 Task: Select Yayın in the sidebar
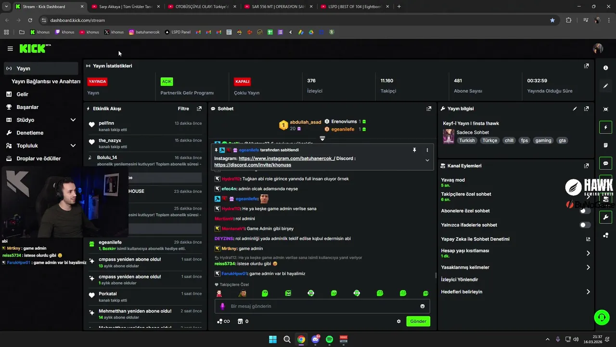[41, 68]
